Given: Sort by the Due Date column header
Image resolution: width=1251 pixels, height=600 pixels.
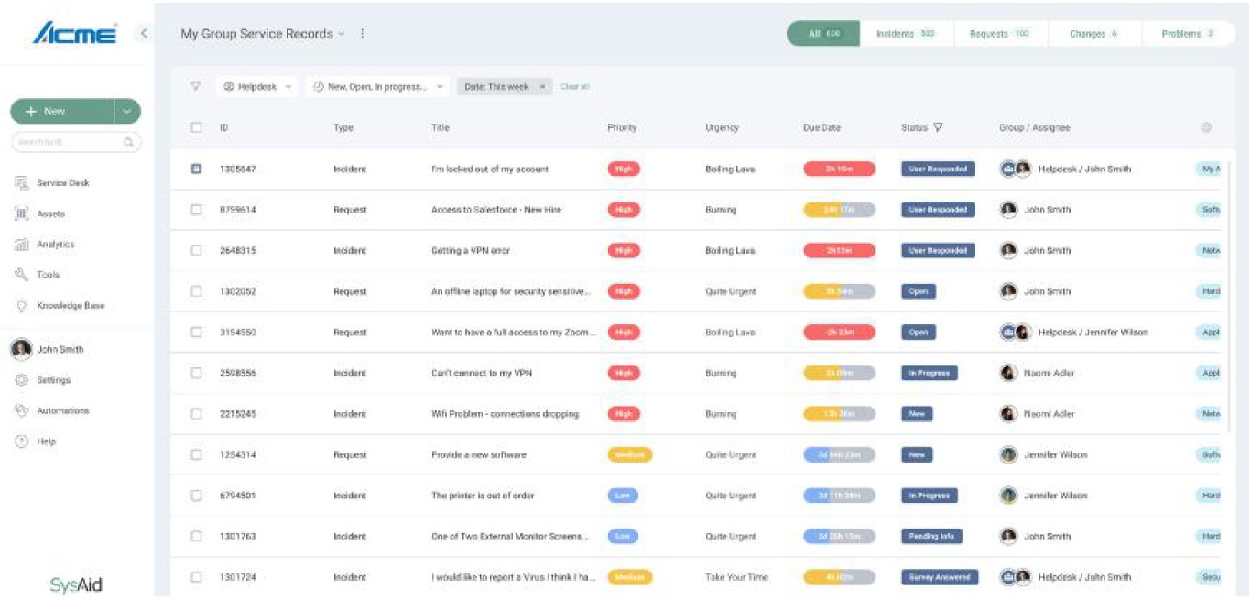Looking at the screenshot, I should click(821, 128).
